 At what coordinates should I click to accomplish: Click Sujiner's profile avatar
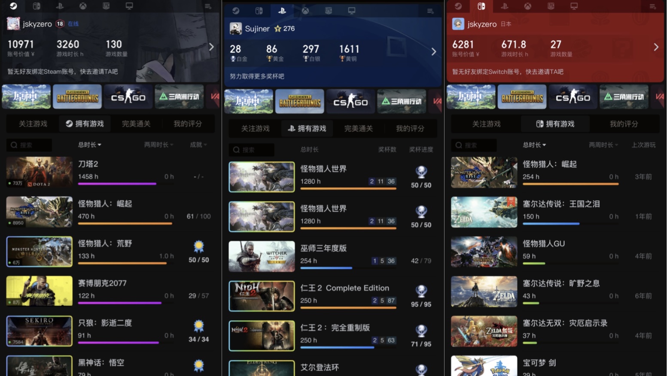(236, 29)
